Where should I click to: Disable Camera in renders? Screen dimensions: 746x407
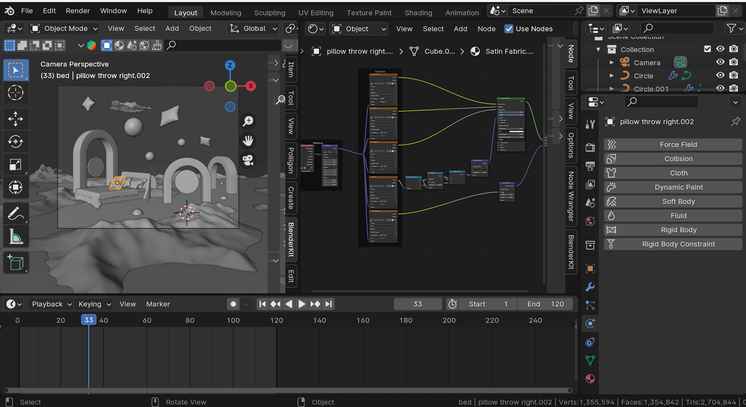click(x=734, y=62)
